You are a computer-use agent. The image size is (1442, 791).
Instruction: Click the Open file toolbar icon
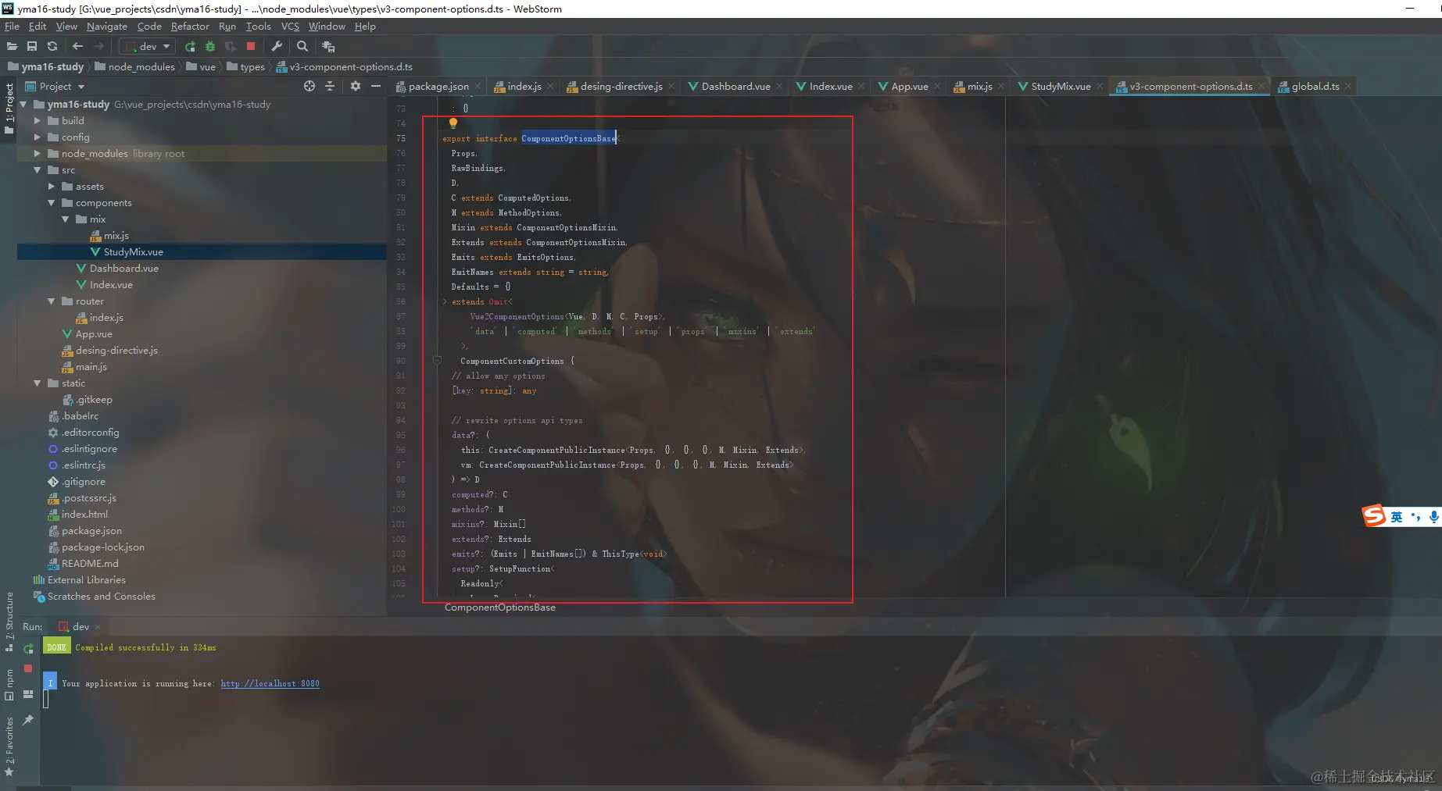coord(12,46)
